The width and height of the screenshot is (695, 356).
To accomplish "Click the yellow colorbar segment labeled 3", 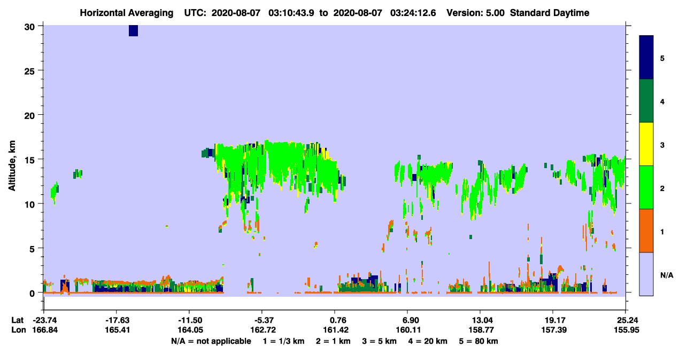I will pyautogui.click(x=646, y=144).
